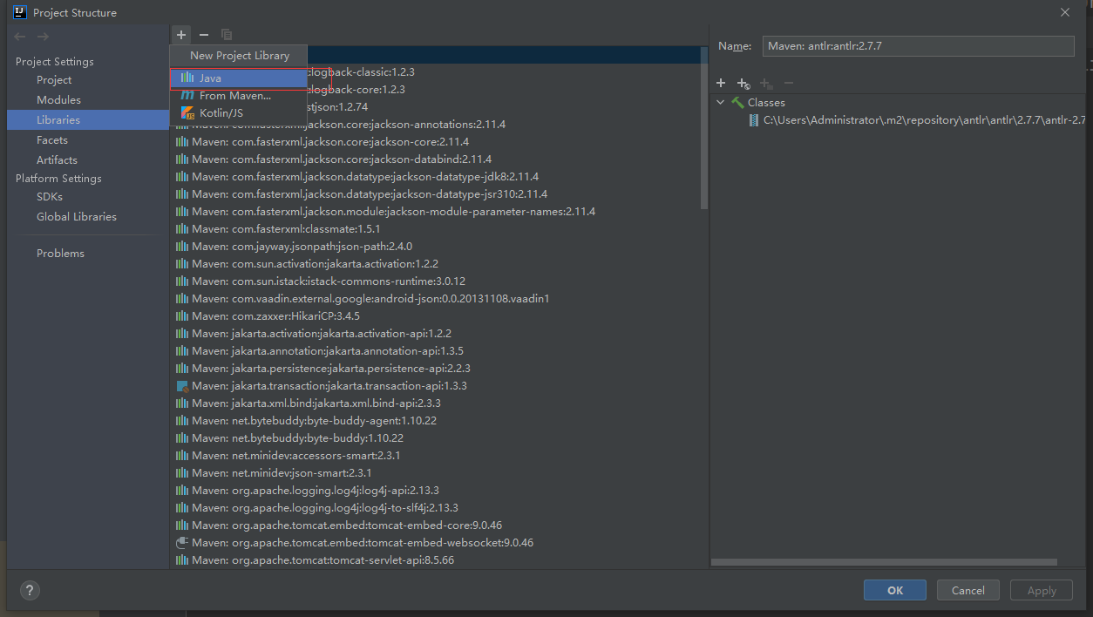The width and height of the screenshot is (1093, 617).
Task: Click the navigate back arrow
Action: point(18,36)
